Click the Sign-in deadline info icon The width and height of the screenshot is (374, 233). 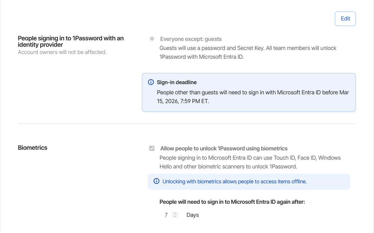pyautogui.click(x=151, y=82)
